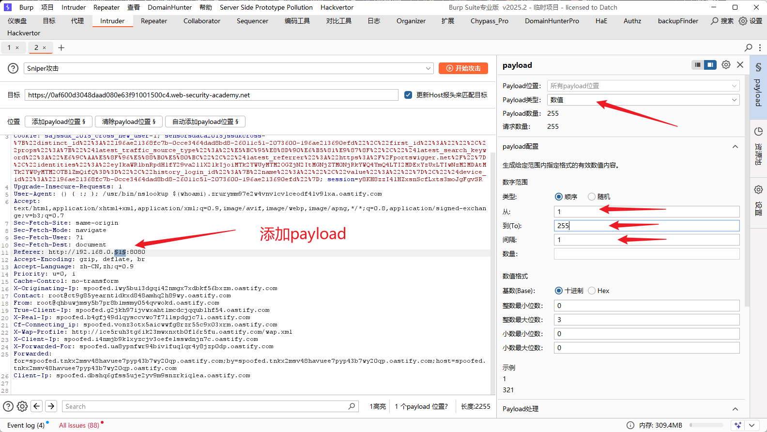The height and width of the screenshot is (432, 767).
Task: Click the request editor Search field
Action: tap(210, 406)
